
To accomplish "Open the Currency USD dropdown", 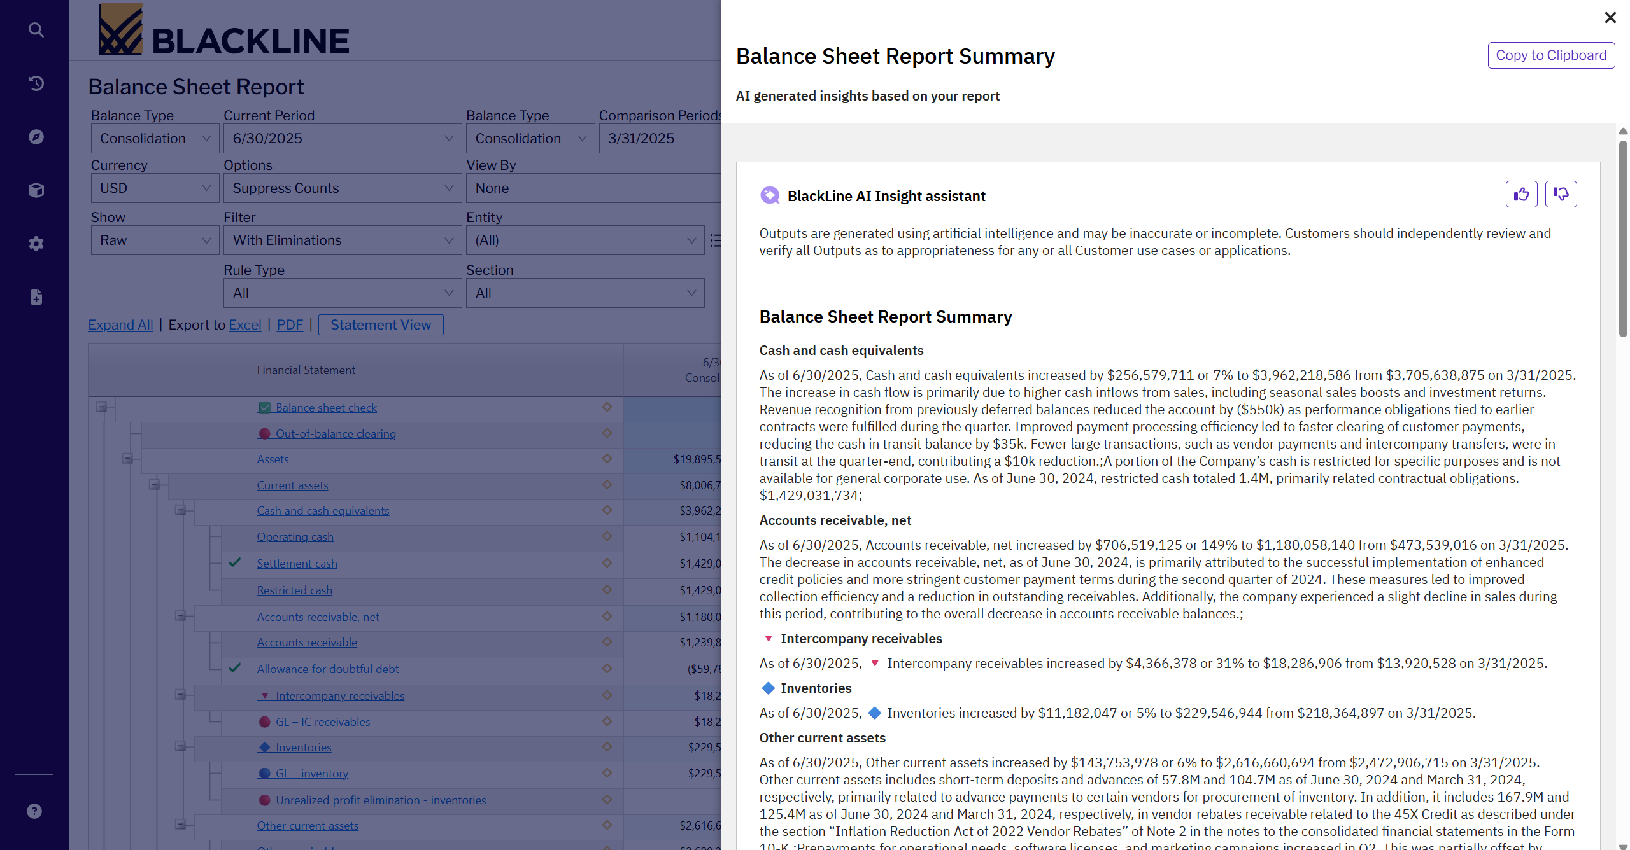I will tap(155, 188).
